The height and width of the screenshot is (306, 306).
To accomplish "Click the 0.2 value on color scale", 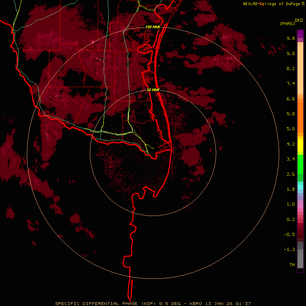I will [x=291, y=220].
